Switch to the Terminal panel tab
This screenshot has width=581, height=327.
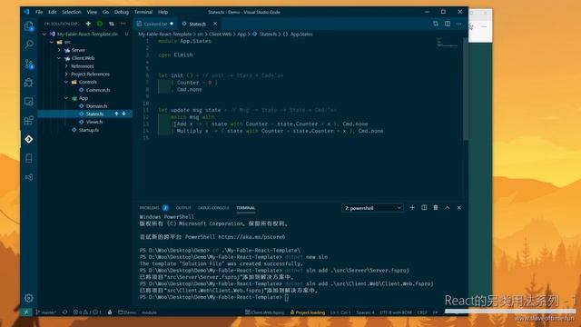tap(246, 208)
